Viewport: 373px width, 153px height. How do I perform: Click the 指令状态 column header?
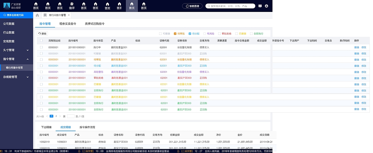(x=98, y=41)
